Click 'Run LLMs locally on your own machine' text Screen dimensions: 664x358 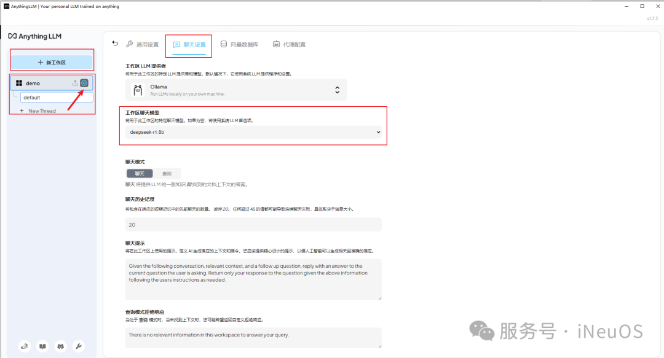click(187, 94)
